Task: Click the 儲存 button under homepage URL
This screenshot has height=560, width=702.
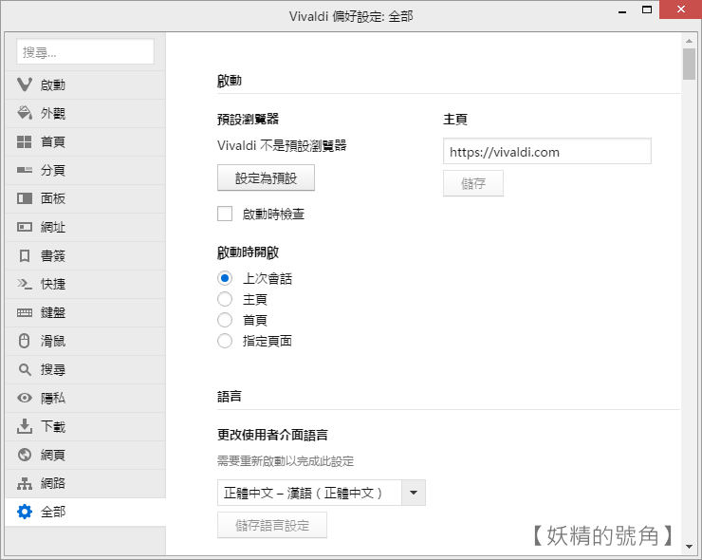Action: tap(473, 183)
